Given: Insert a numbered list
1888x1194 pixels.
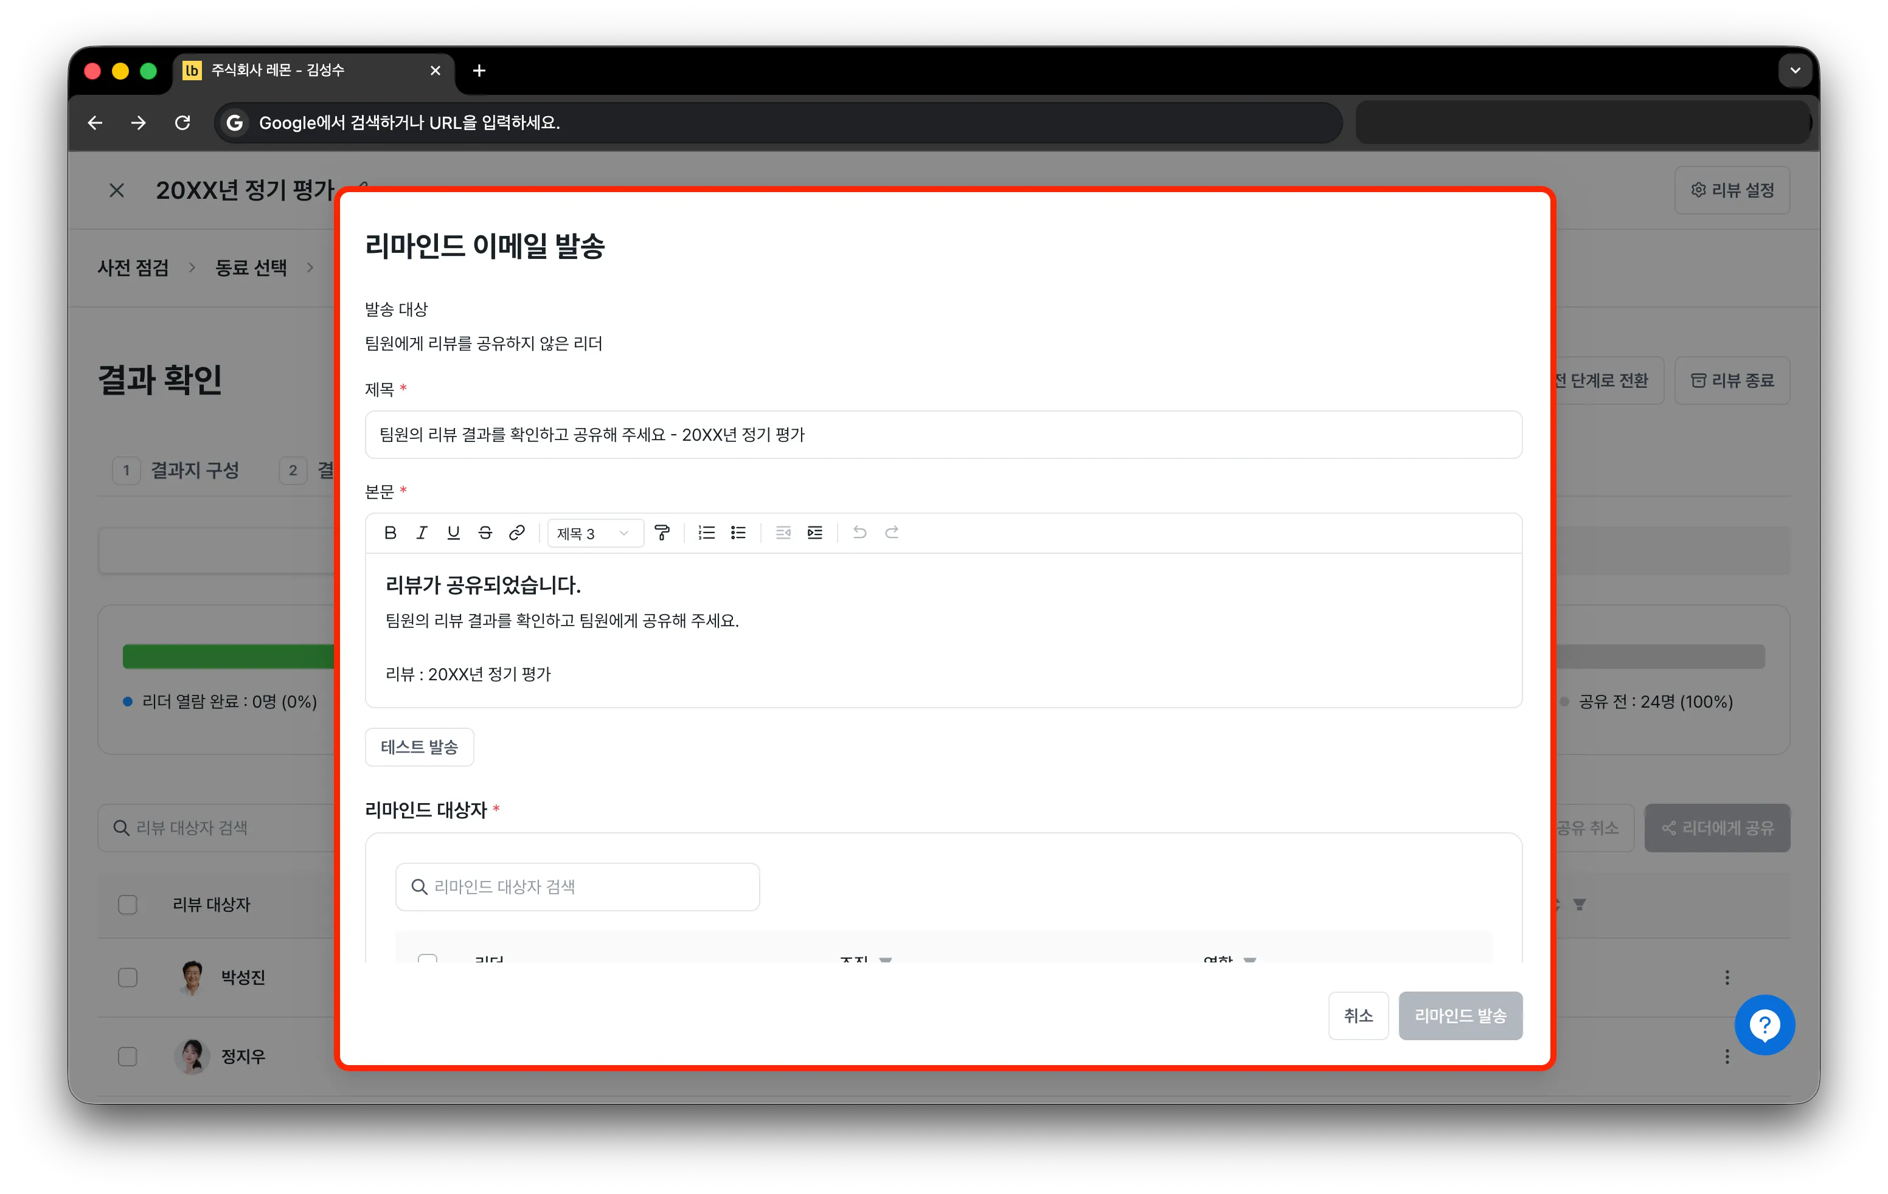Looking at the screenshot, I should pos(706,533).
